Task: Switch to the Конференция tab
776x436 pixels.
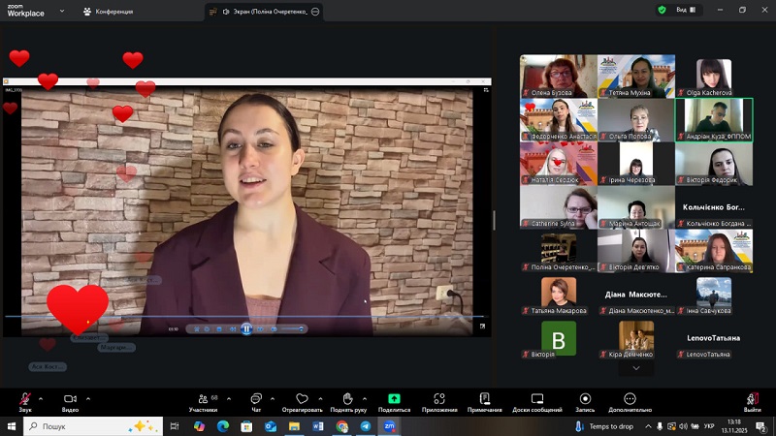Action: [108, 12]
